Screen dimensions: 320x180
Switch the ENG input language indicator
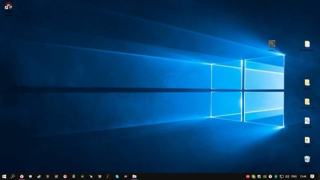pos(294,176)
